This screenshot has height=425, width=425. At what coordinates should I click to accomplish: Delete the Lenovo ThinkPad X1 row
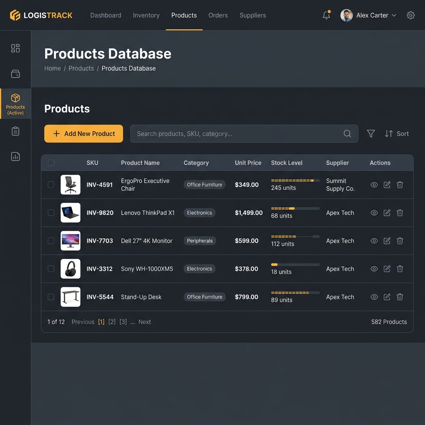coord(400,213)
